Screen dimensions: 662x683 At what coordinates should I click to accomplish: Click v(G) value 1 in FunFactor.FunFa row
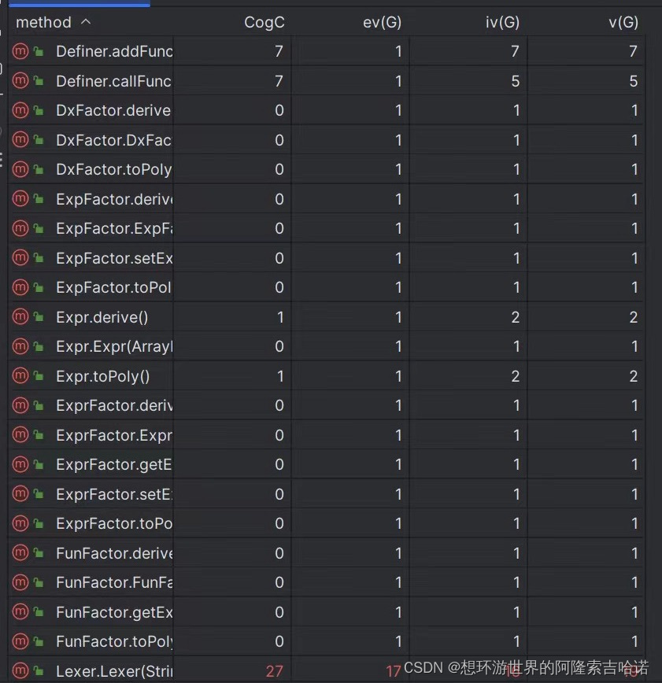634,582
